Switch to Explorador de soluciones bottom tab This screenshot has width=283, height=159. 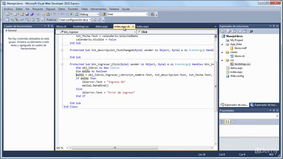(234, 105)
